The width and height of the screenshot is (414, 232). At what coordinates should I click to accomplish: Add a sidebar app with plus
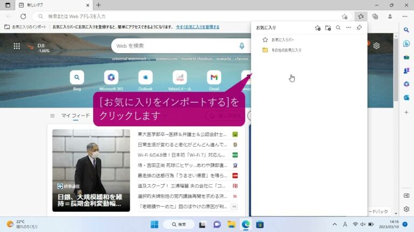(x=406, y=112)
